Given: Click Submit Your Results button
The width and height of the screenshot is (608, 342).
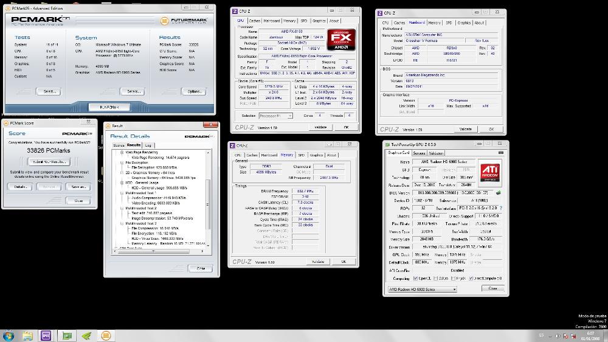Looking at the screenshot, I should pos(49,162).
